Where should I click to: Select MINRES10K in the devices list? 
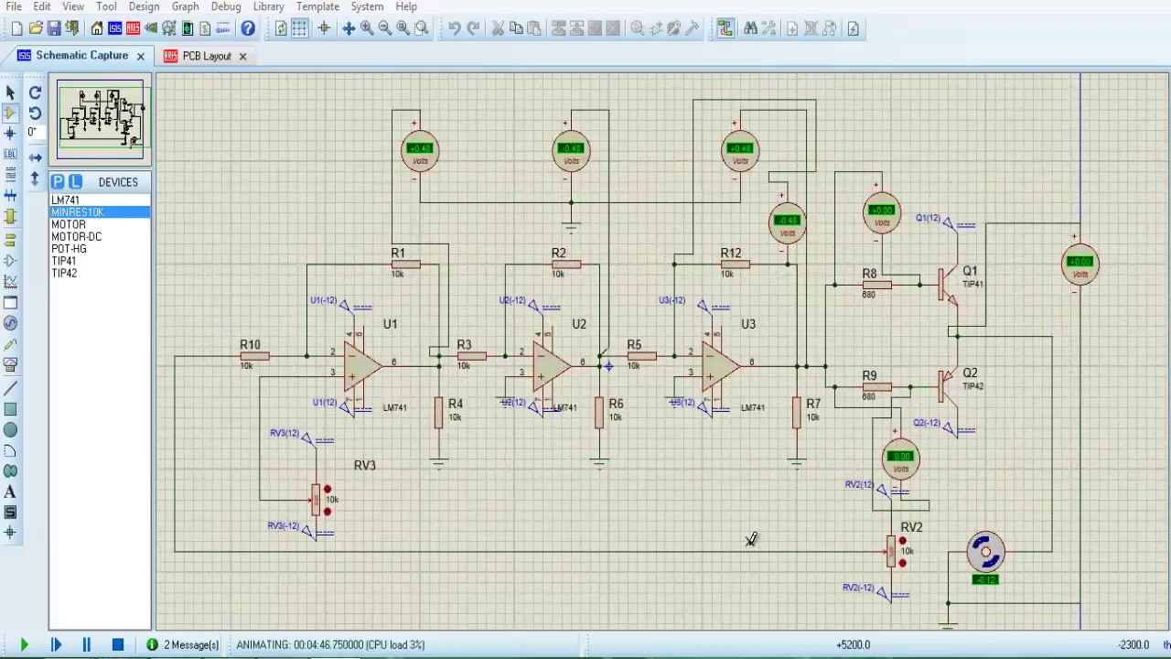pyautogui.click(x=100, y=212)
